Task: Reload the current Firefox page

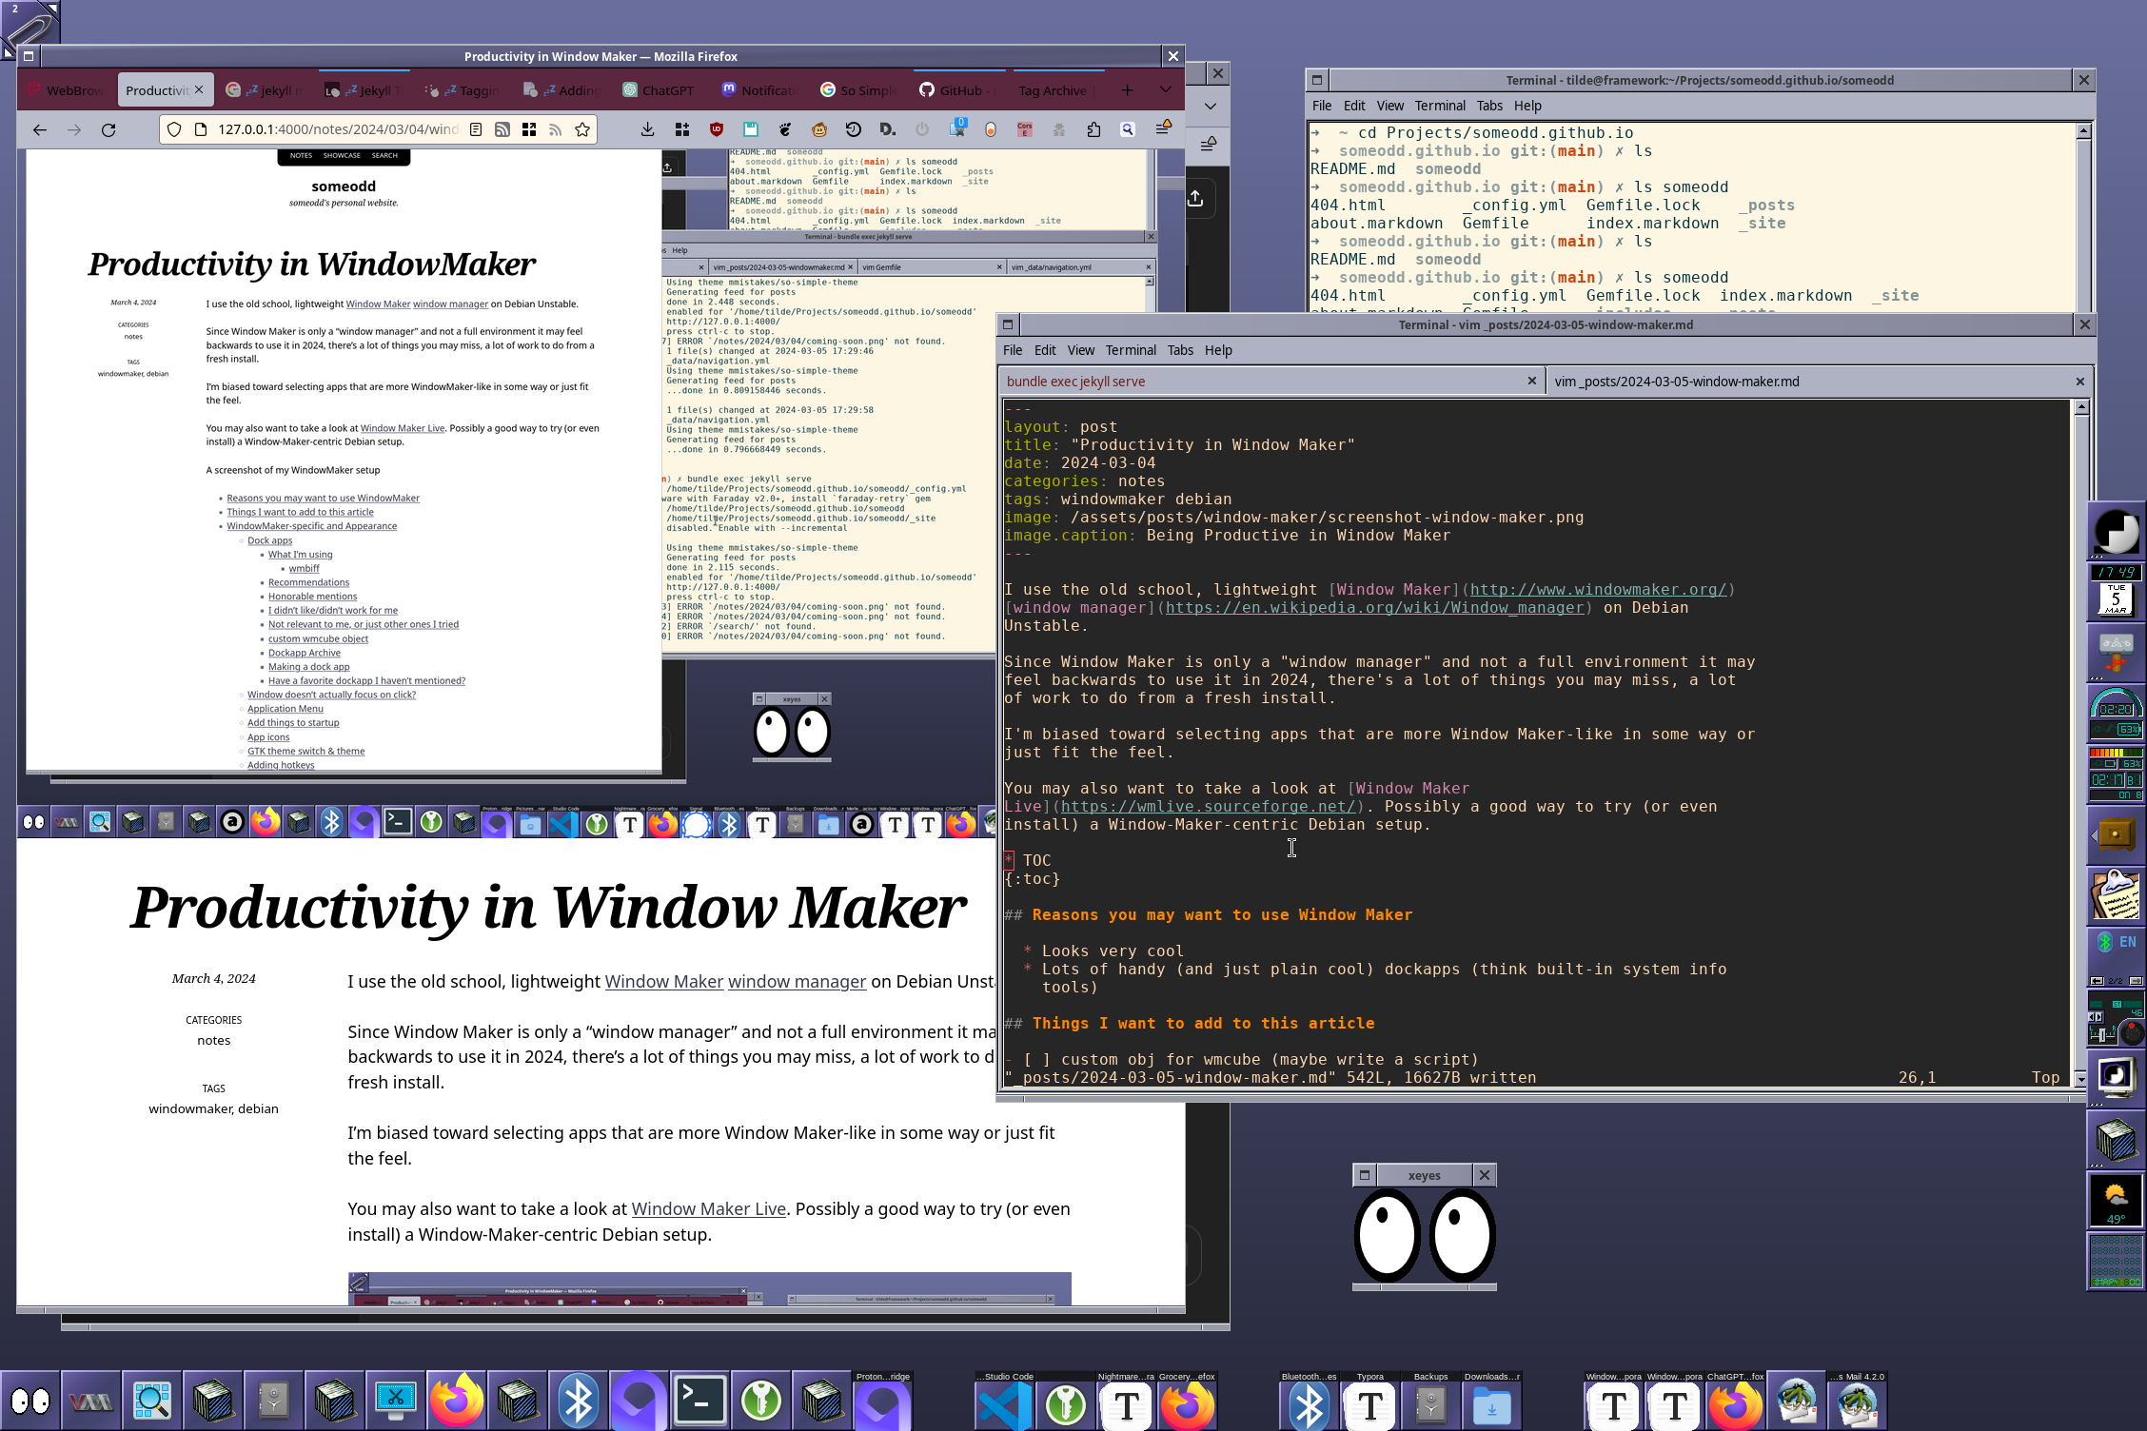Action: (x=108, y=129)
